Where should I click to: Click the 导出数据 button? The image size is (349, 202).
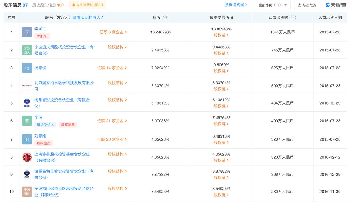(307, 5)
